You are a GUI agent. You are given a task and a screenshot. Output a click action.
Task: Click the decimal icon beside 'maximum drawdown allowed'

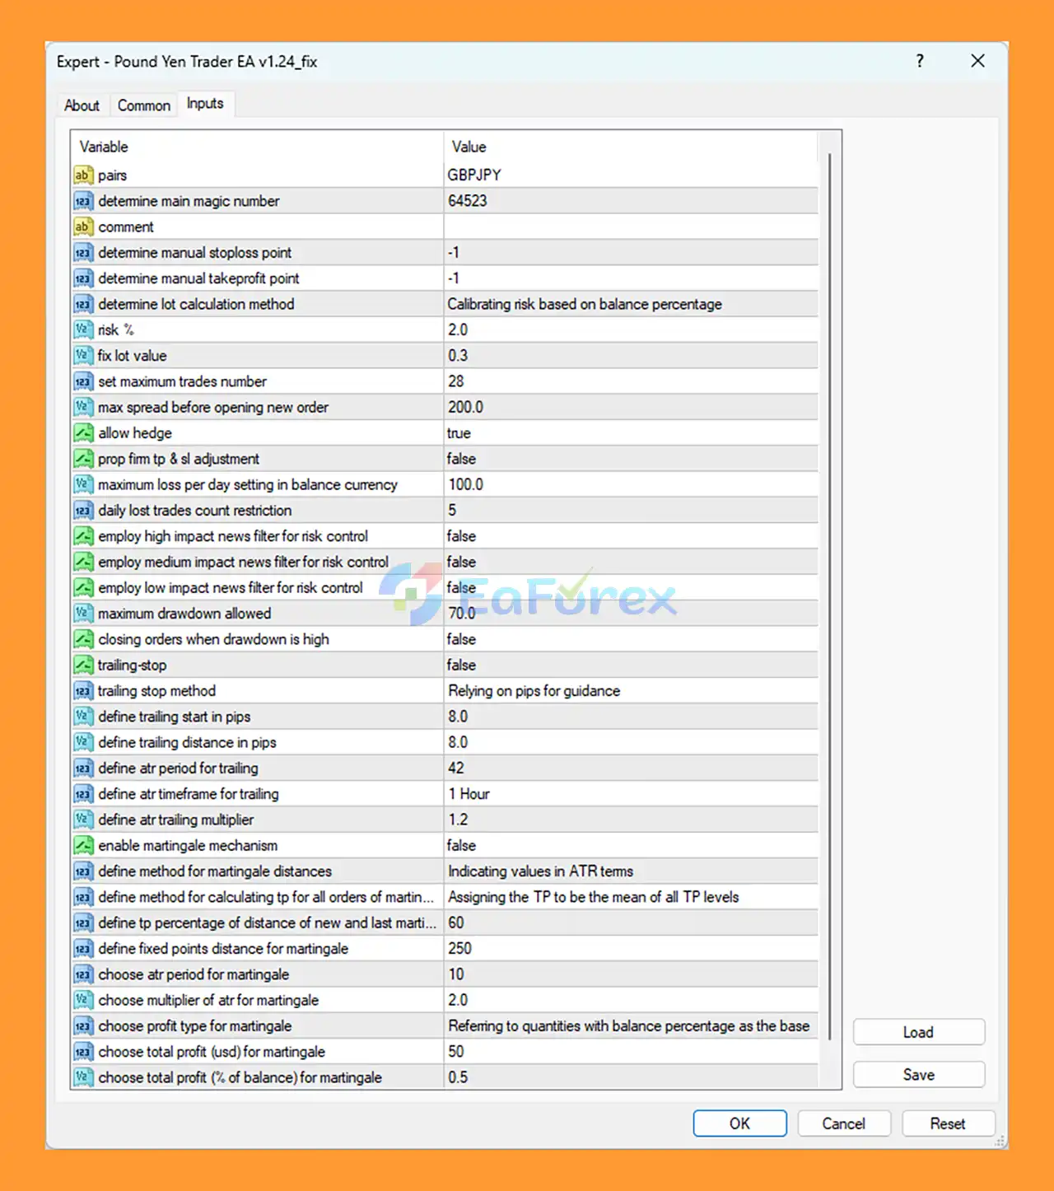pos(83,614)
